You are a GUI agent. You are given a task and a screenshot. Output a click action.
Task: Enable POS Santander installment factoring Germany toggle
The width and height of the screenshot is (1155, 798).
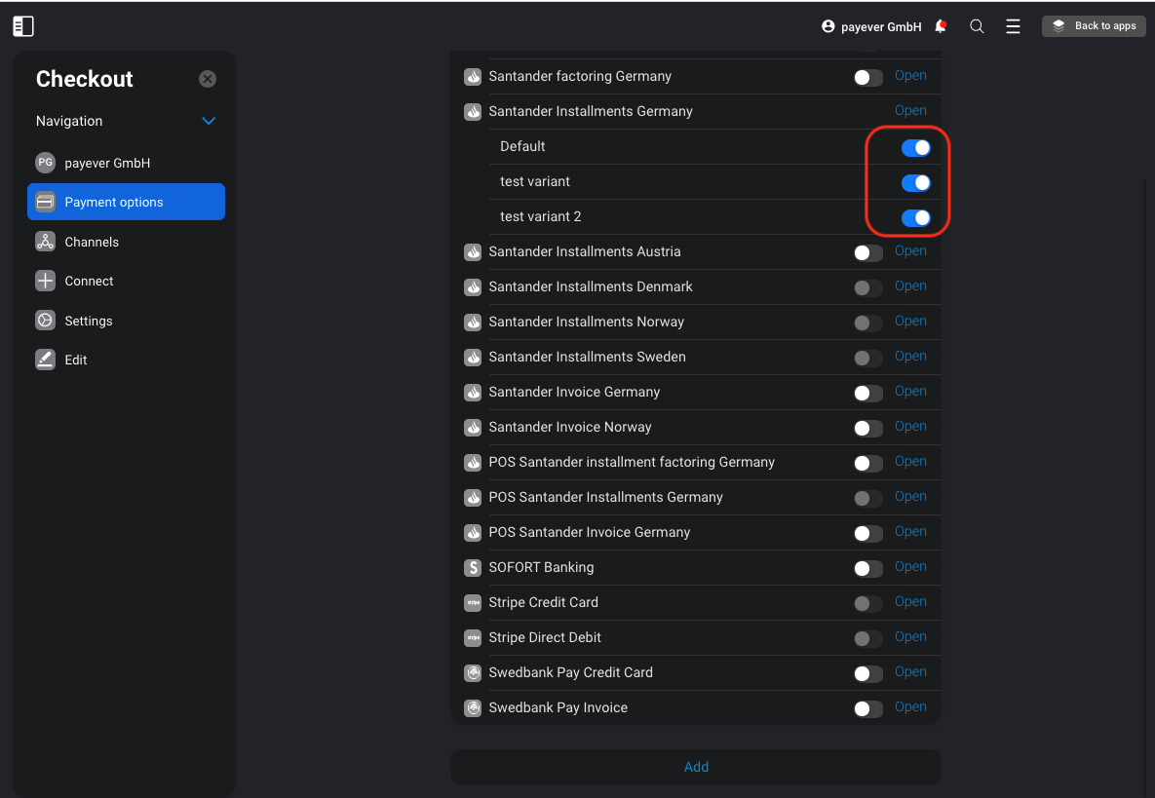tap(868, 463)
